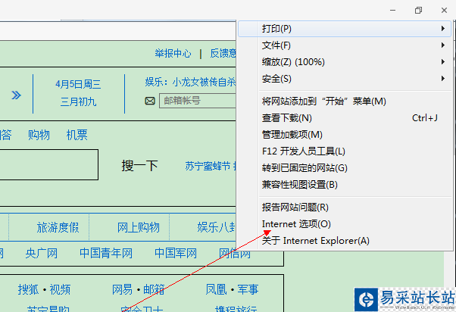Open the 文件(F) submenu
Viewport: 456px width, 312px height.
(x=345, y=45)
